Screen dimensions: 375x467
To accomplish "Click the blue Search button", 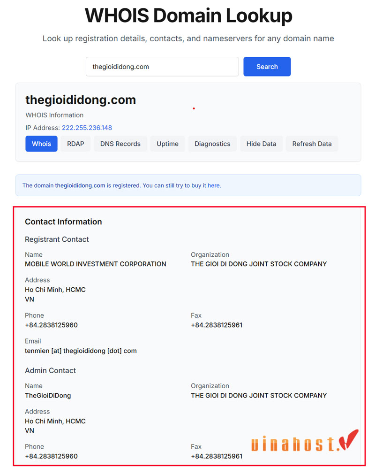I will 267,67.
